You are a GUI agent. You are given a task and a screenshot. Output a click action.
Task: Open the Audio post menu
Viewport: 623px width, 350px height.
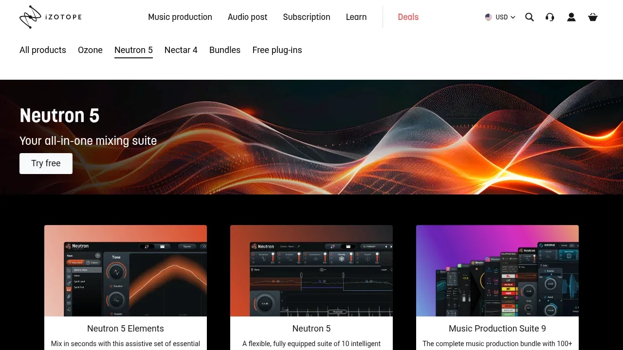click(248, 17)
